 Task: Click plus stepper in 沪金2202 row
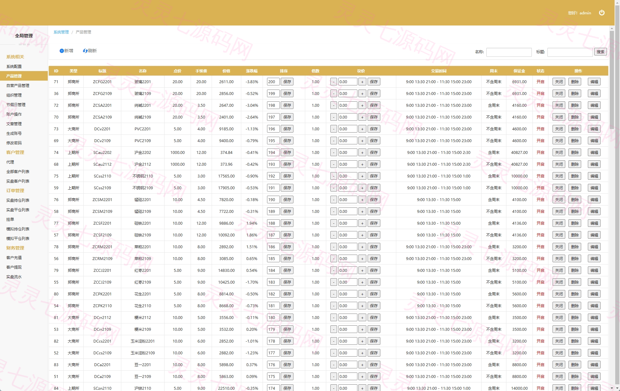pos(362,153)
